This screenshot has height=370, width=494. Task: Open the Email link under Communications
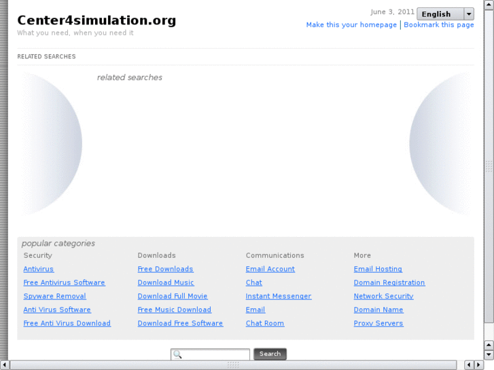tap(255, 310)
